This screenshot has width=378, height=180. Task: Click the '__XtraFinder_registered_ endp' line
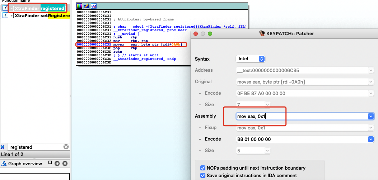click(x=144, y=59)
